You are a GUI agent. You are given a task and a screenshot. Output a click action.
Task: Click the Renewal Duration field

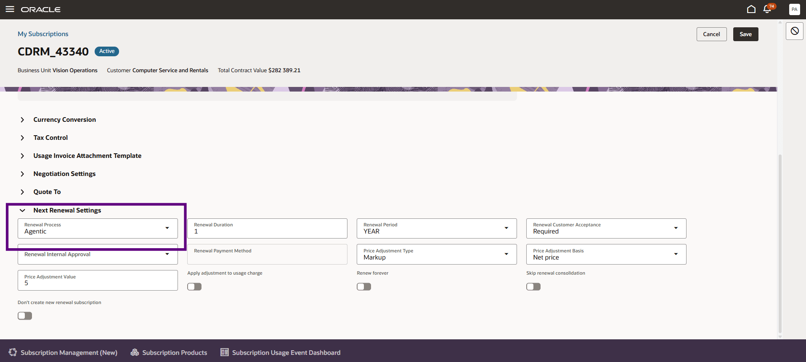click(267, 228)
